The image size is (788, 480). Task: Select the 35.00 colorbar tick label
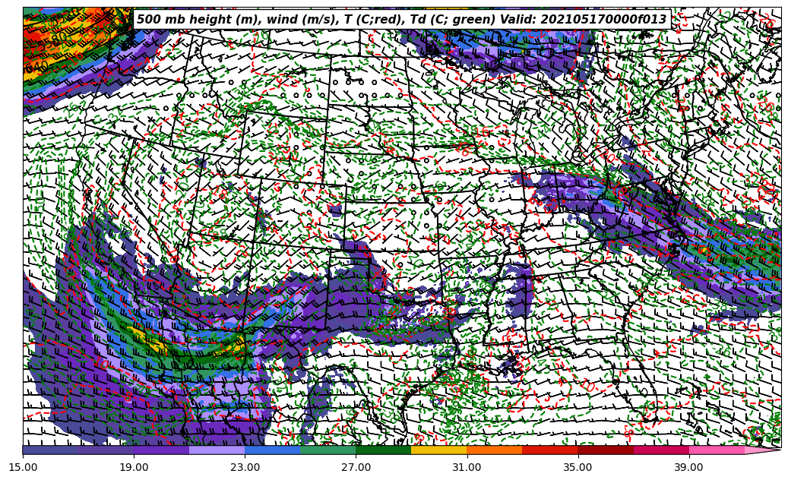[x=578, y=467]
